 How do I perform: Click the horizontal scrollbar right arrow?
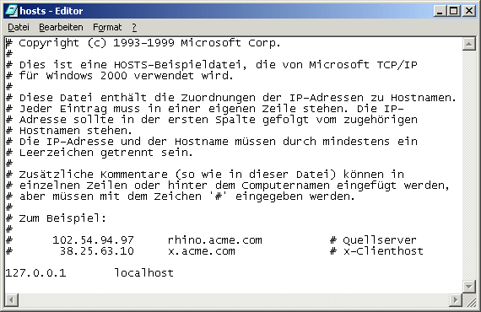coord(456,299)
